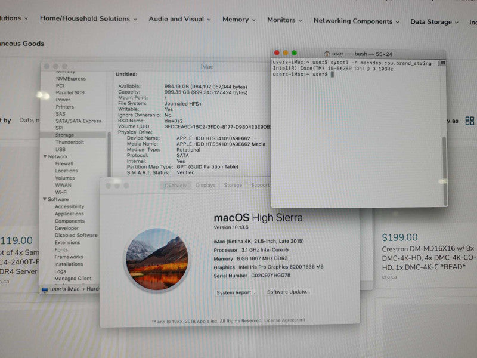
Task: Select Components under Software
Action: coord(70,221)
